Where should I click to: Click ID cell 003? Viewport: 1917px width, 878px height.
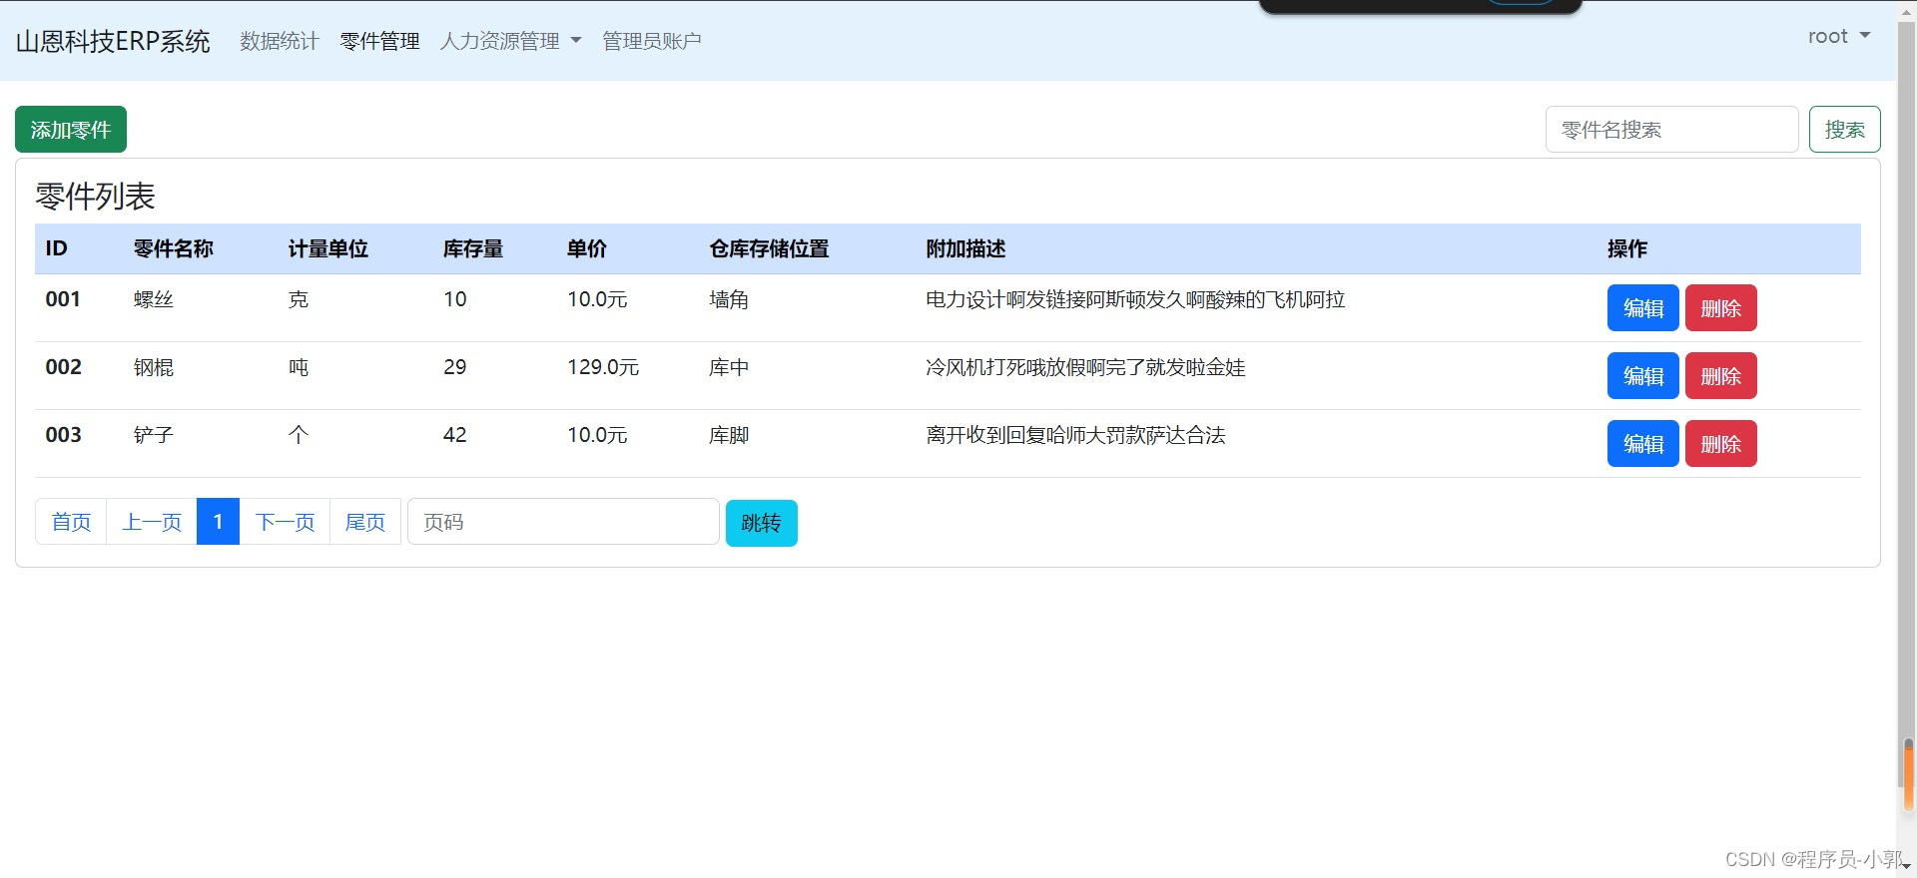click(63, 435)
